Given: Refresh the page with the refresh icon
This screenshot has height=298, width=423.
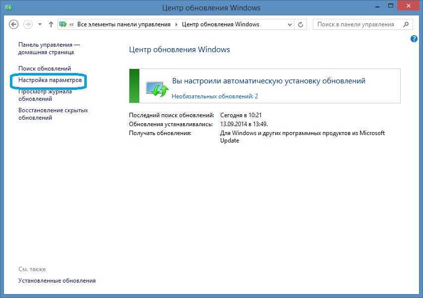Looking at the screenshot, I should pyautogui.click(x=301, y=25).
